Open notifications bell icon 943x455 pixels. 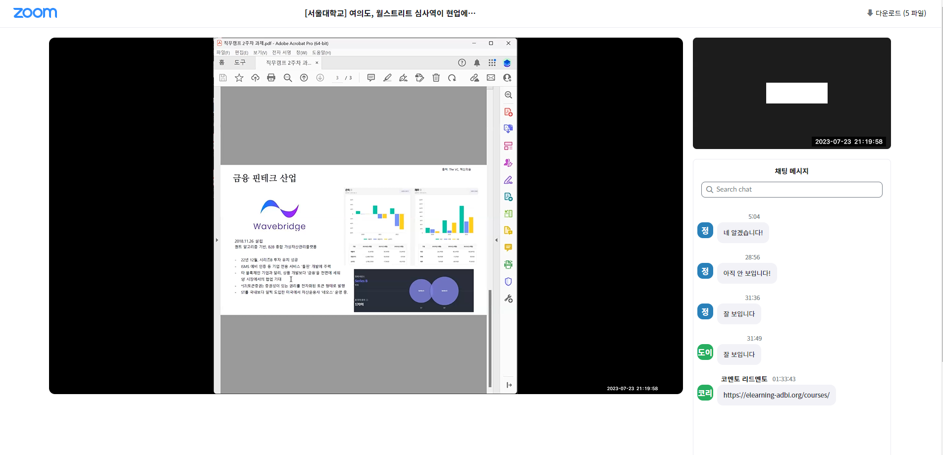[477, 63]
